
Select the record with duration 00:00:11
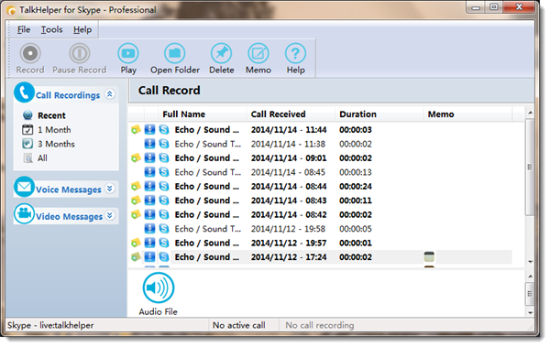pyautogui.click(x=321, y=201)
